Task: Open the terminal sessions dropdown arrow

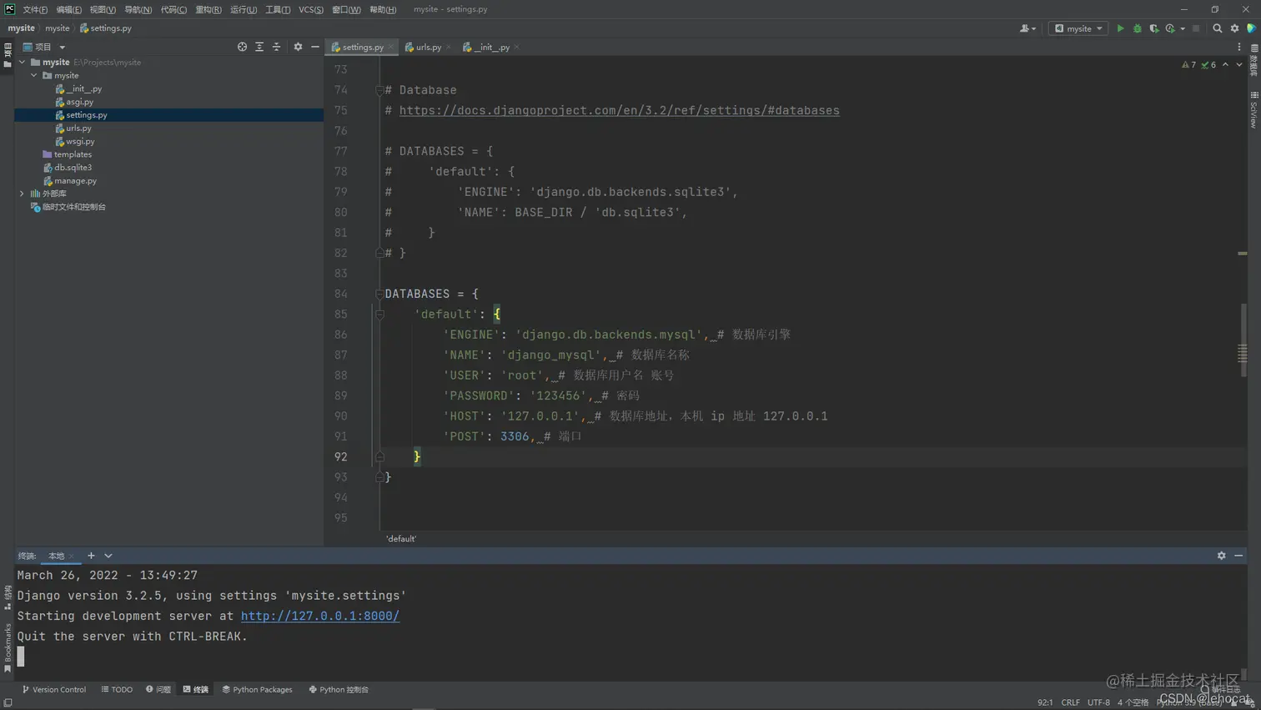Action: (108, 556)
